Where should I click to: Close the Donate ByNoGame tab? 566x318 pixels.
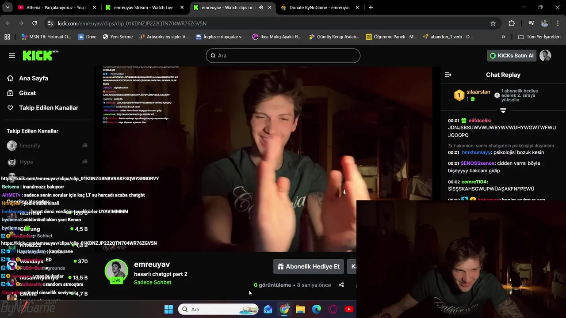tap(358, 8)
